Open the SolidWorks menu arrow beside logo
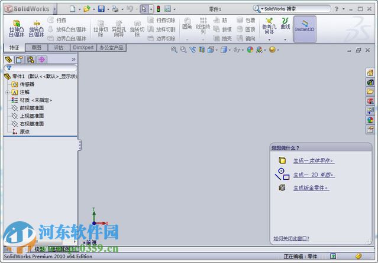 coord(54,9)
